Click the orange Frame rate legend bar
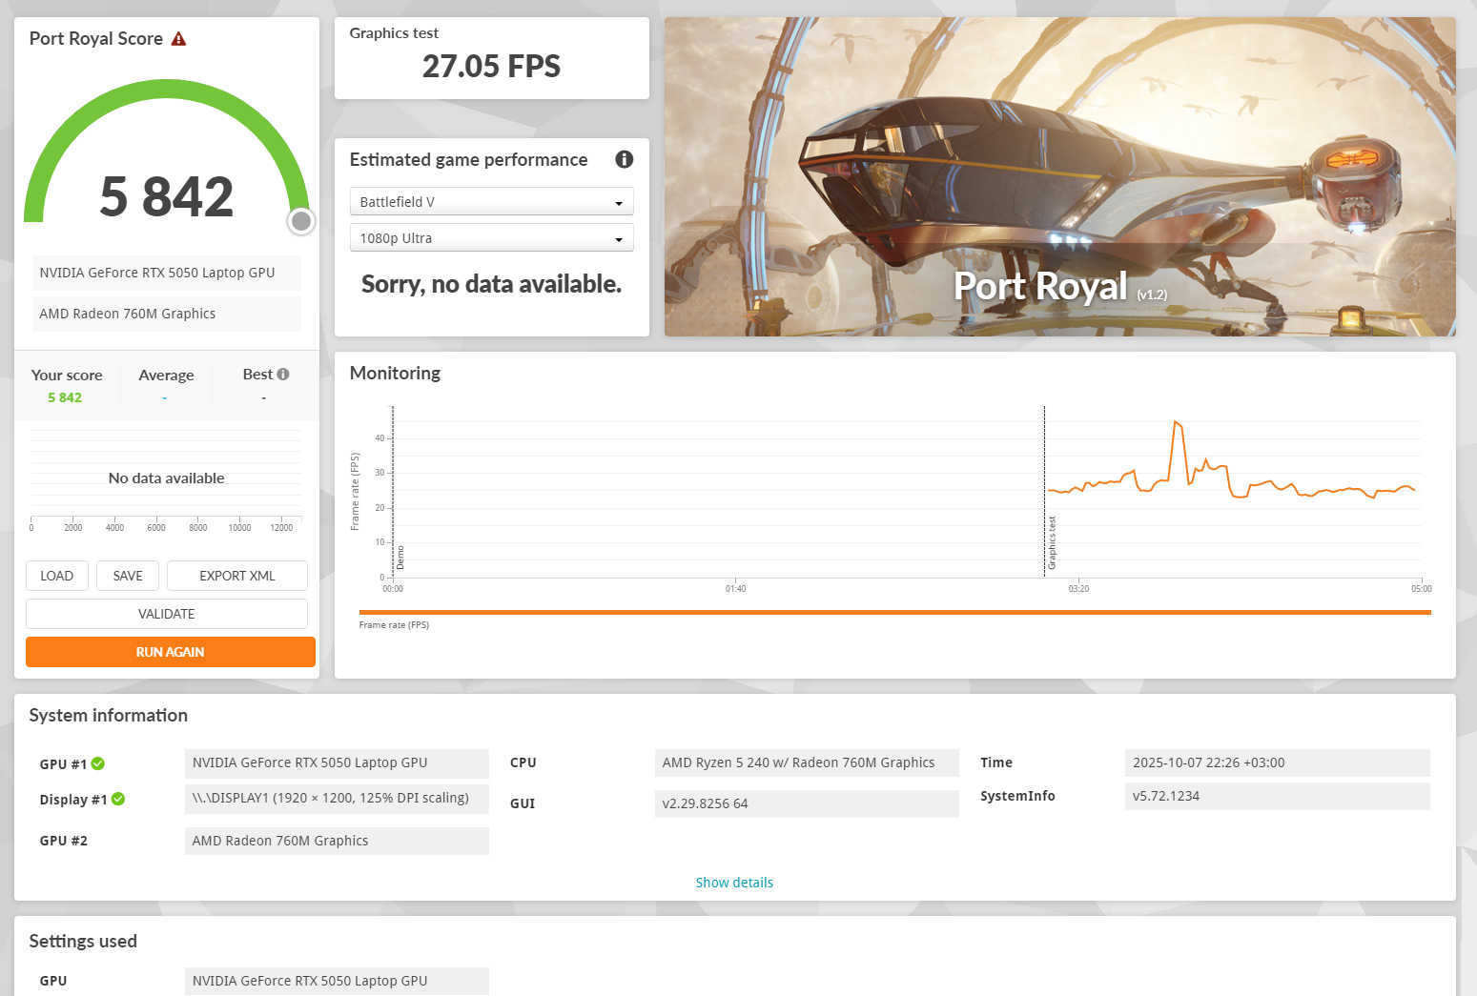The width and height of the screenshot is (1477, 996). tap(894, 613)
